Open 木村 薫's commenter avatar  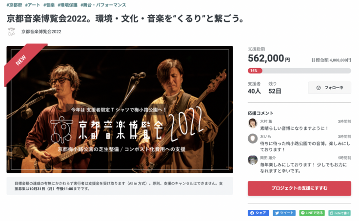pos(253,123)
